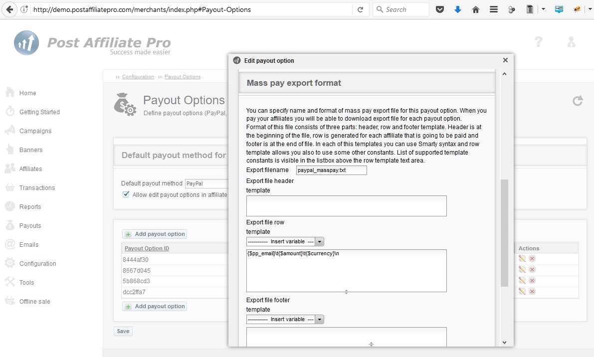Click the browser back arrow button
The image size is (594, 357).
[x=9, y=9]
